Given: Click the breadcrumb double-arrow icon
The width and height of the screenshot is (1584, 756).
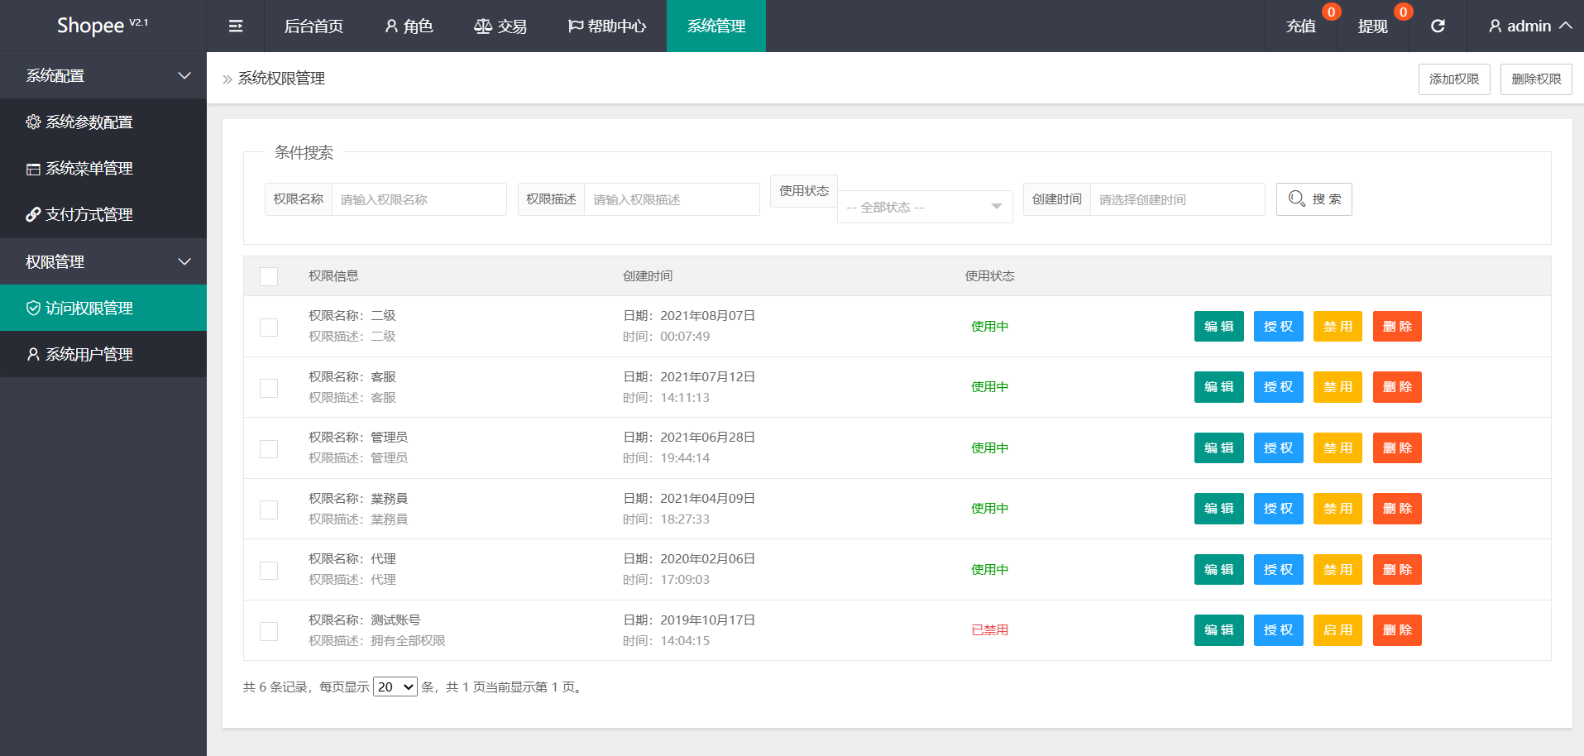Looking at the screenshot, I should [227, 79].
